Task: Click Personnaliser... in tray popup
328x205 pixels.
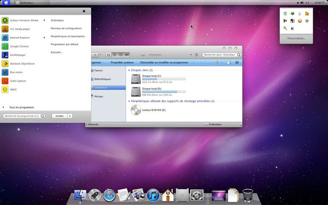Action: click(x=296, y=38)
